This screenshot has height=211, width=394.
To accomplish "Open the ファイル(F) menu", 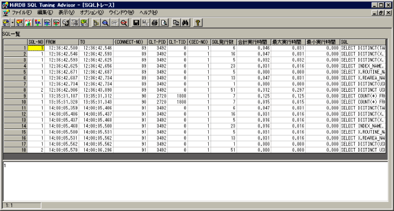I will [22, 12].
